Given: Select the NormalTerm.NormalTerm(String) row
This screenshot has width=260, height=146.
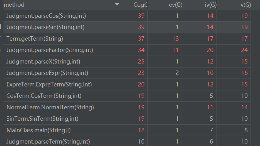Looking at the screenshot, I should (x=127, y=107).
